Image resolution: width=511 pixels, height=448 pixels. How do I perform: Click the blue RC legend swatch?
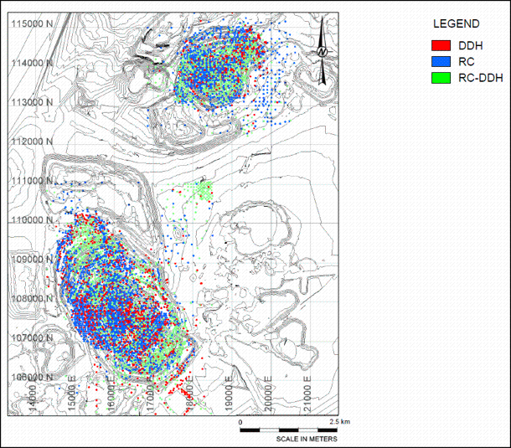(441, 62)
